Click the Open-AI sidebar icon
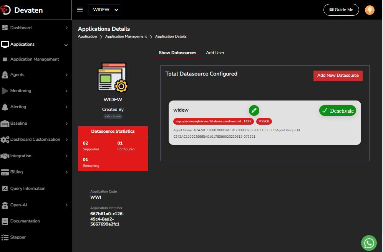The image size is (383, 252). [x=5, y=205]
